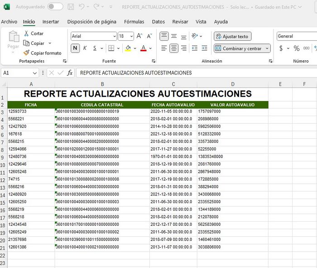The width and height of the screenshot is (317, 268).
Task: Open the Vista tab
Action: [201, 22]
